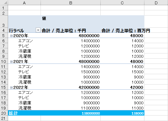Select 15000000 in row 12

(x=70, y=72)
